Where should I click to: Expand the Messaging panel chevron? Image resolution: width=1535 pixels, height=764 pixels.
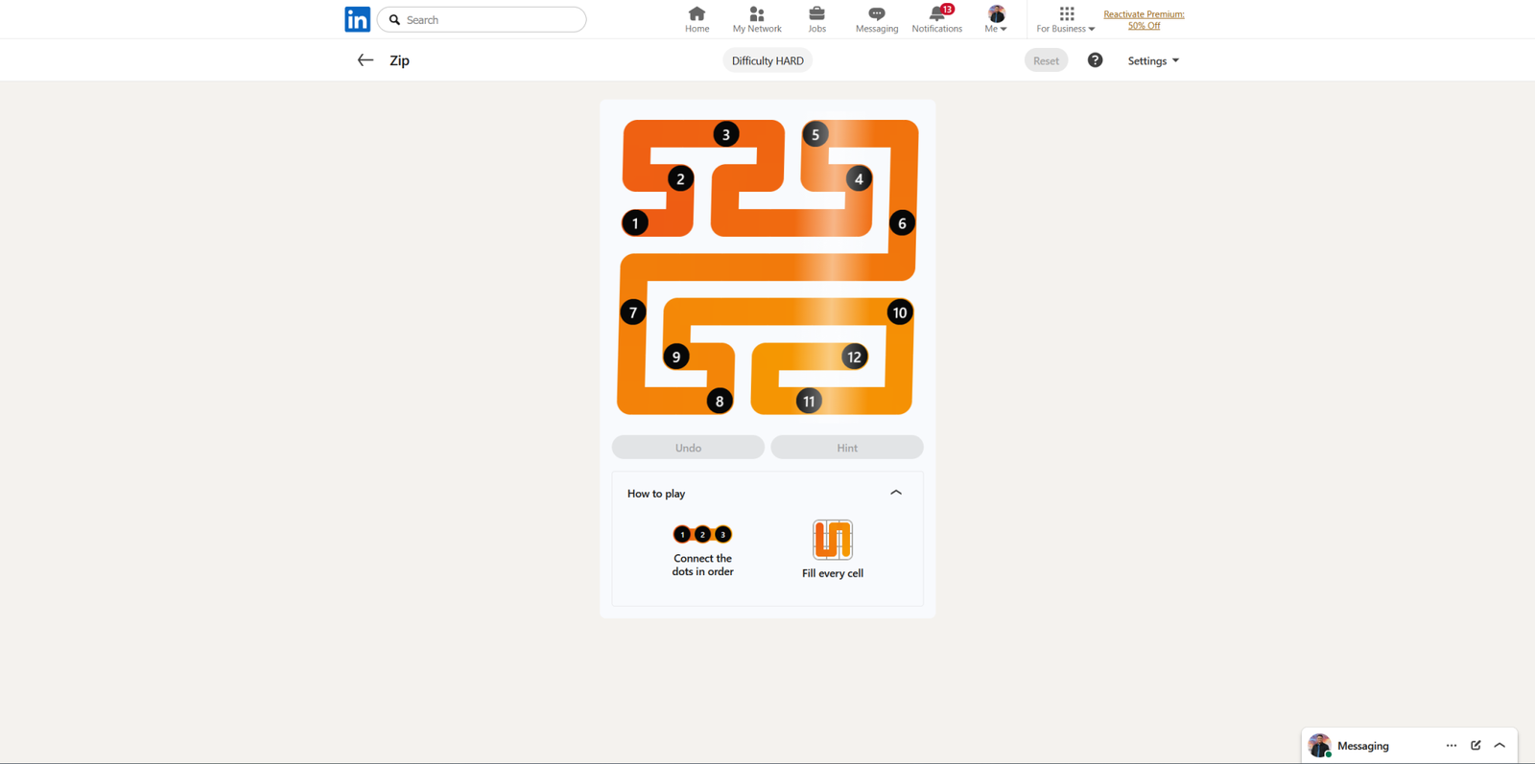coord(1500,745)
